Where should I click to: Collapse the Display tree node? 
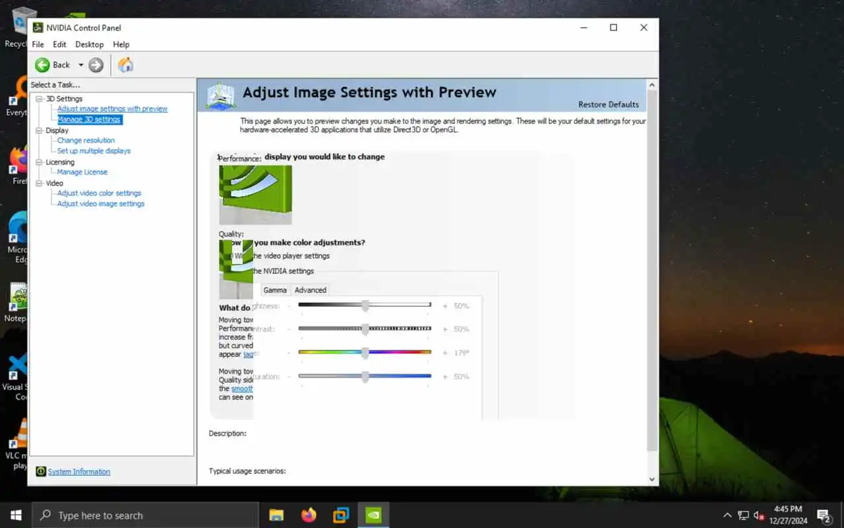(40, 131)
